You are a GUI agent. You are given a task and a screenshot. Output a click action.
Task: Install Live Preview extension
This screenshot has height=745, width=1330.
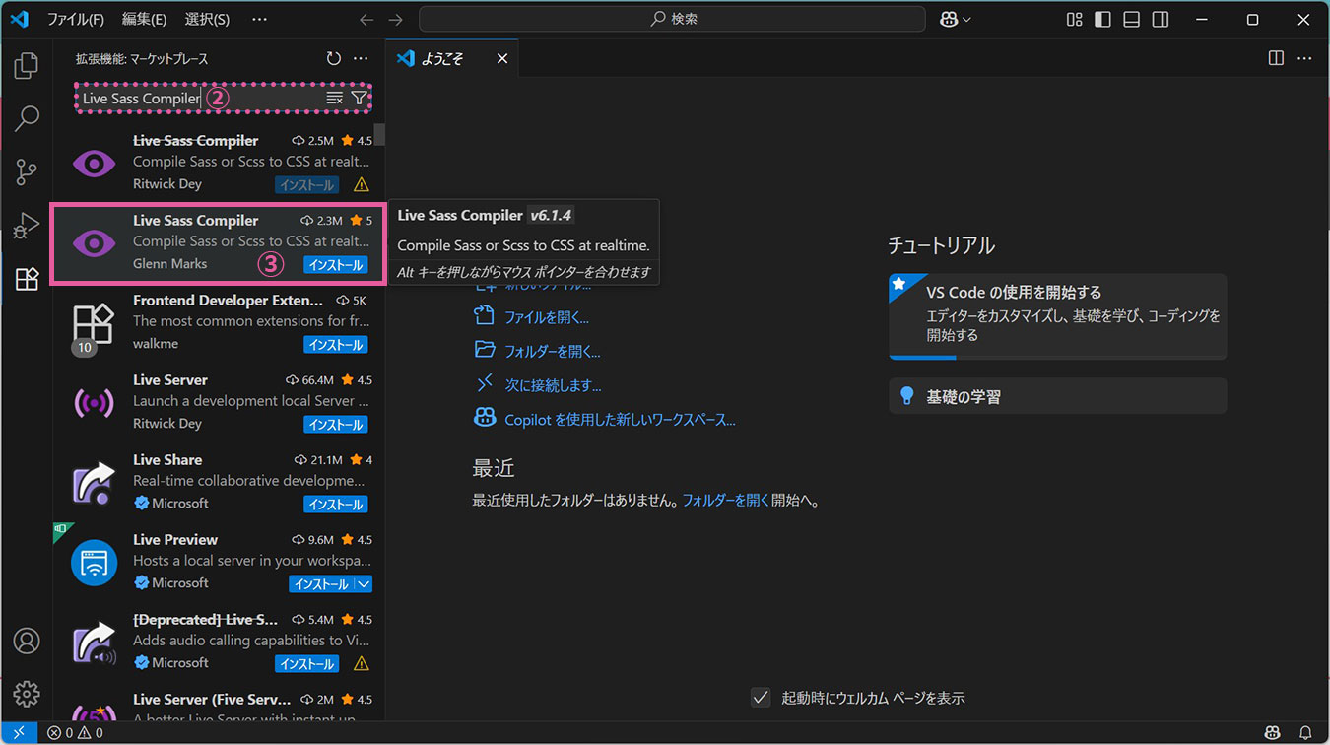coord(321,584)
